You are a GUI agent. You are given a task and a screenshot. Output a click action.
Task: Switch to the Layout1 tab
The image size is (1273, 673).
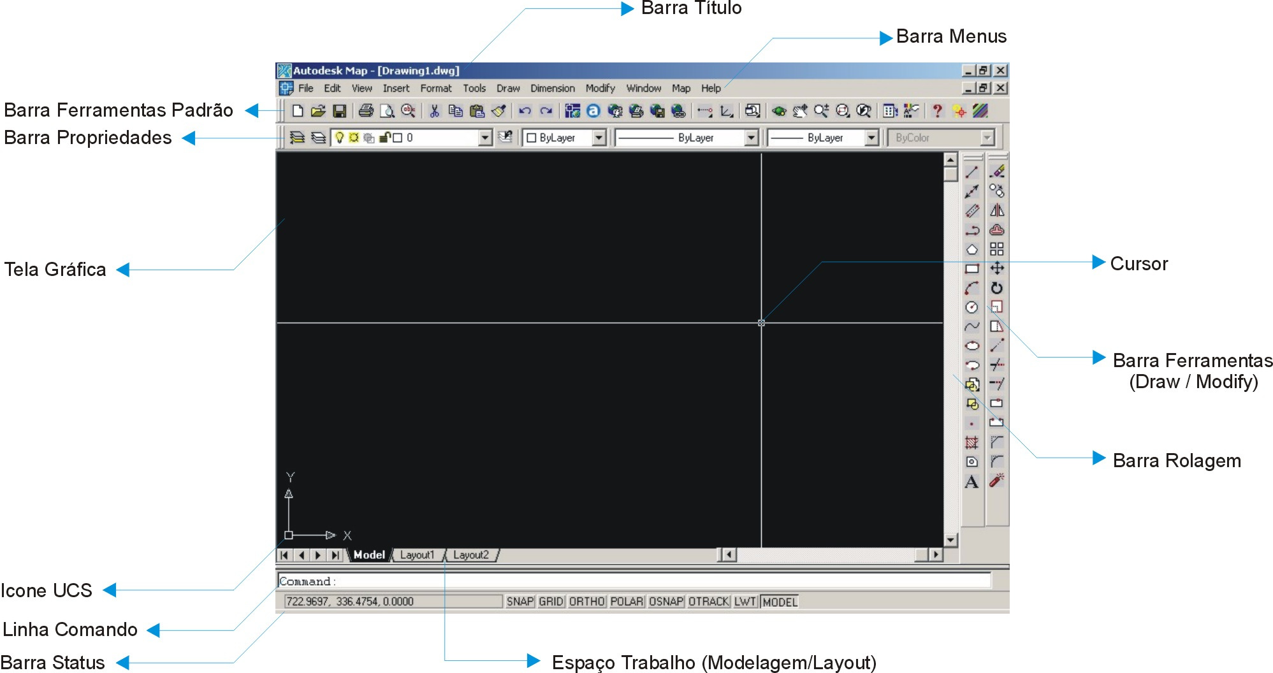click(x=417, y=555)
